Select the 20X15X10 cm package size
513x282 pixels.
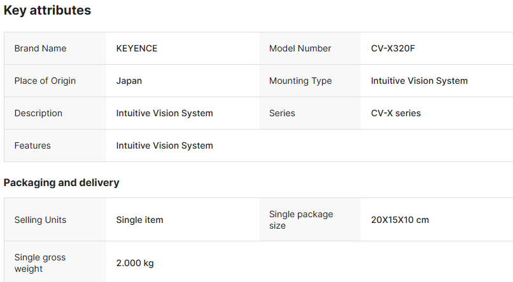tap(400, 220)
